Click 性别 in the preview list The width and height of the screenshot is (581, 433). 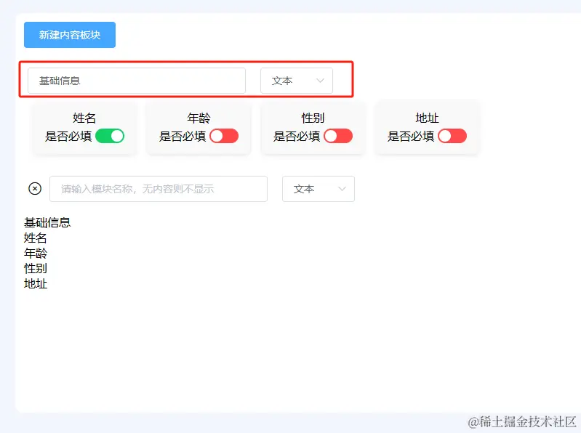point(35,268)
